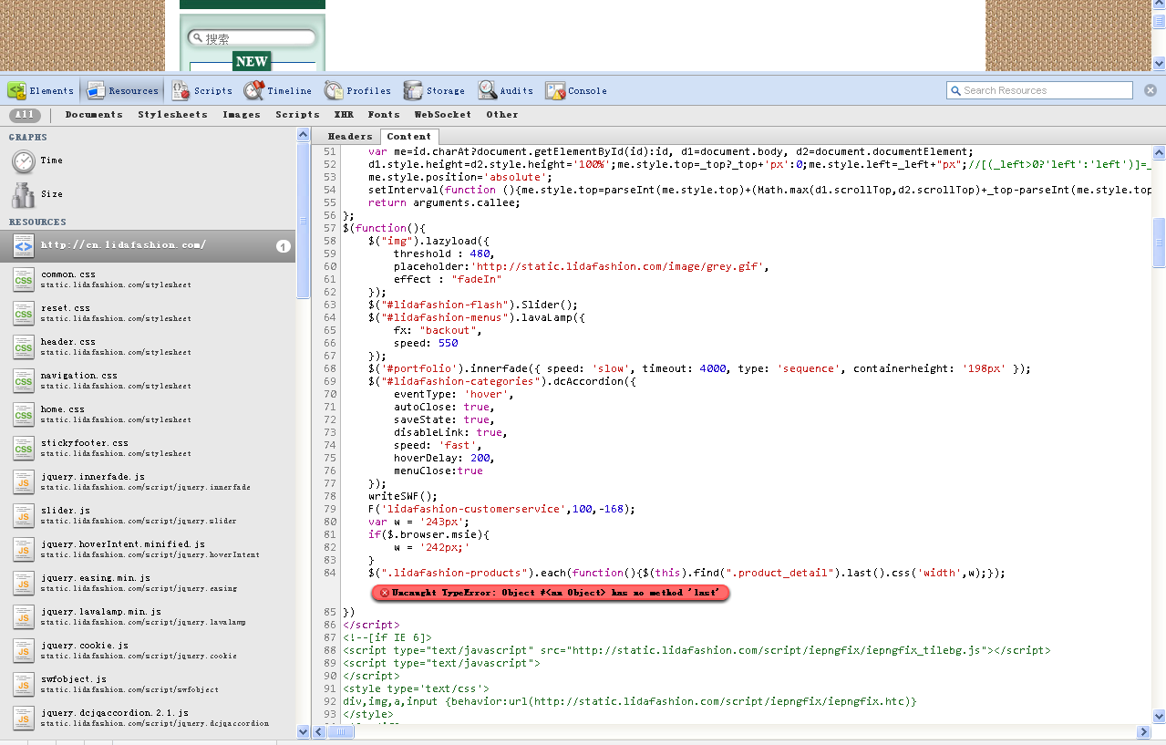Click the source view scroll up arrow
Image resolution: width=1166 pixels, height=745 pixels.
pos(1159,151)
